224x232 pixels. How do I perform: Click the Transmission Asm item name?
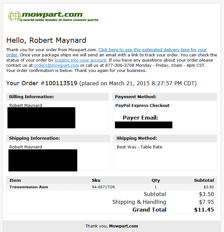(29, 187)
